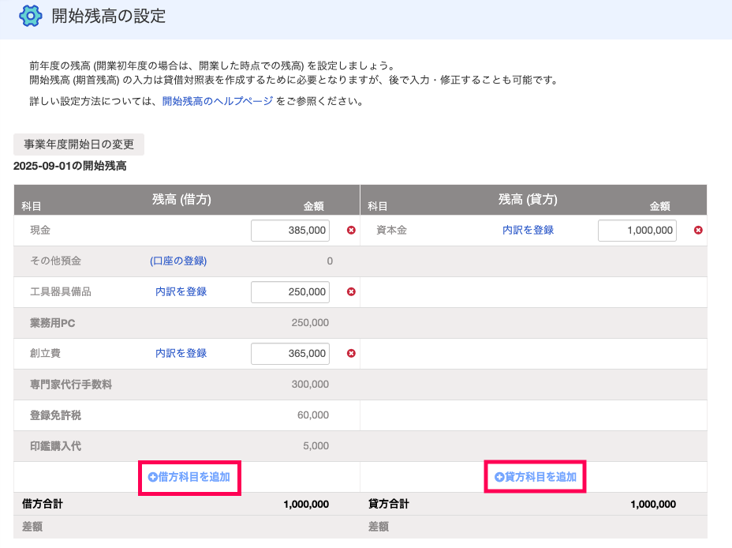
Task: Remove the 工具器具備品 row with red X
Action: click(x=351, y=291)
